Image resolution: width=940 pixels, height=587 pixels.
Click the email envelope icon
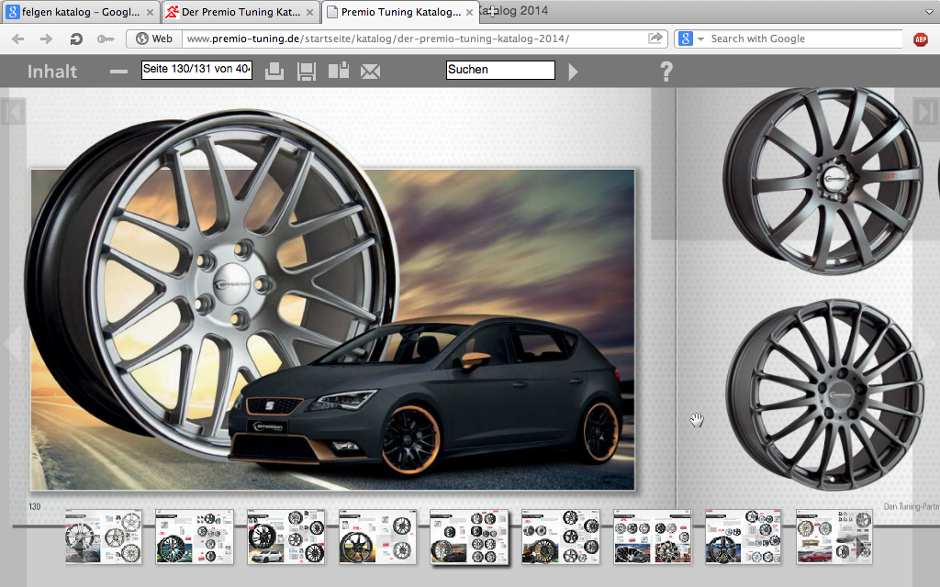pos(371,72)
